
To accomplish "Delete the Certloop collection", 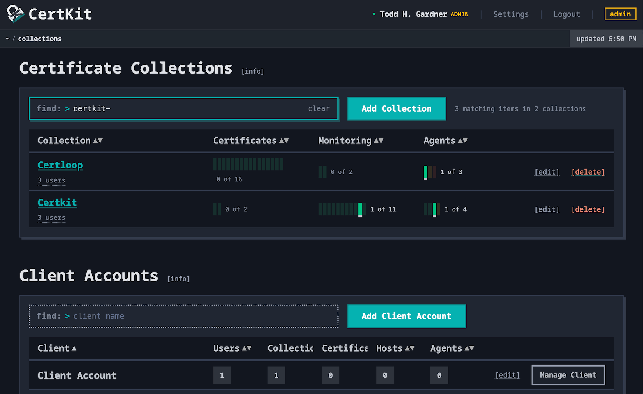I will pos(588,172).
